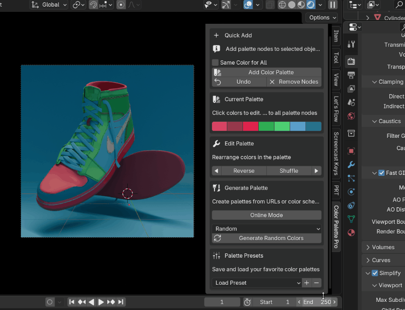Open the Material Properties sphere icon
This screenshot has width=405, height=310.
coord(351,232)
